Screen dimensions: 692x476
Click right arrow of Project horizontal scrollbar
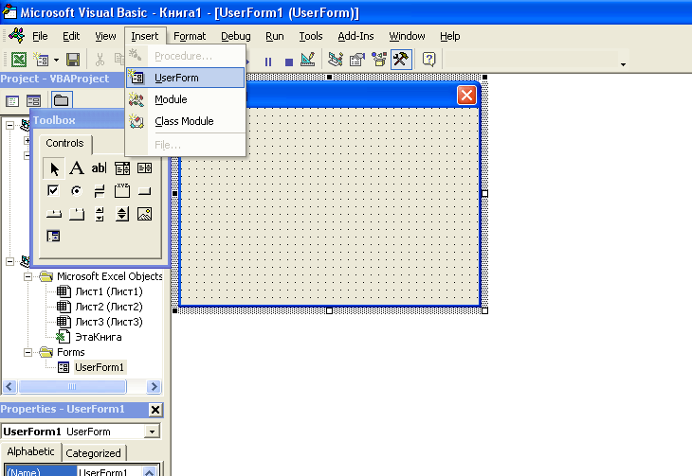(x=154, y=387)
